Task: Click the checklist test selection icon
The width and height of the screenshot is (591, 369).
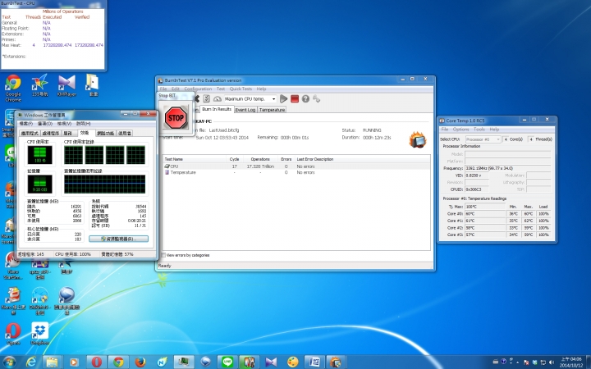Action: tap(207, 98)
